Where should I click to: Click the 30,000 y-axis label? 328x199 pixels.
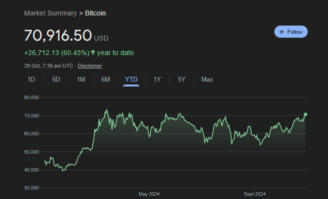[x=31, y=188]
